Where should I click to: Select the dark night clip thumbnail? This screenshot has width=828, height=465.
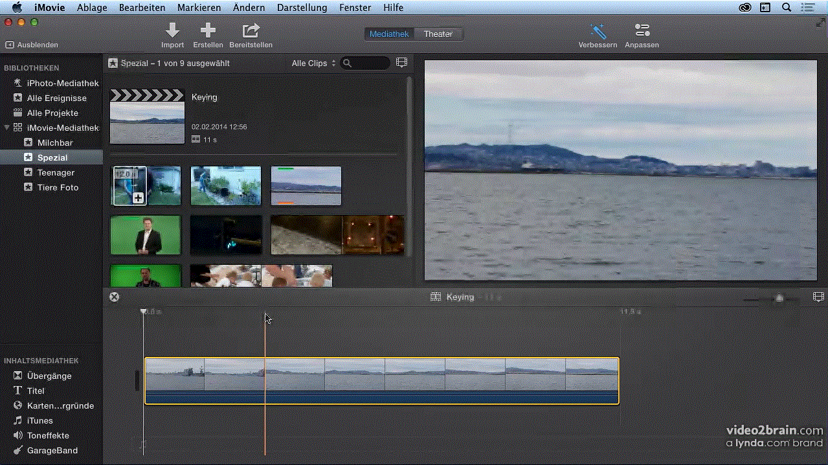click(226, 235)
